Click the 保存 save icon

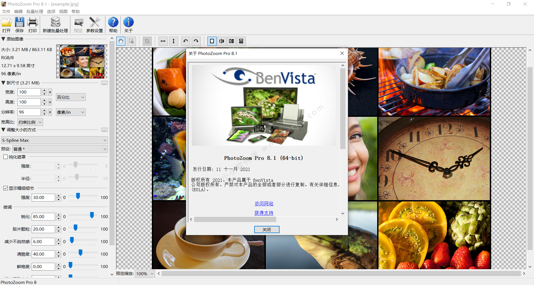point(19,25)
